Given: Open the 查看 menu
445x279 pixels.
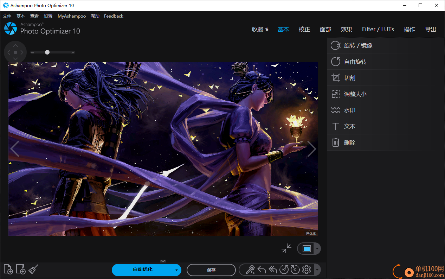Looking at the screenshot, I should (x=34, y=16).
